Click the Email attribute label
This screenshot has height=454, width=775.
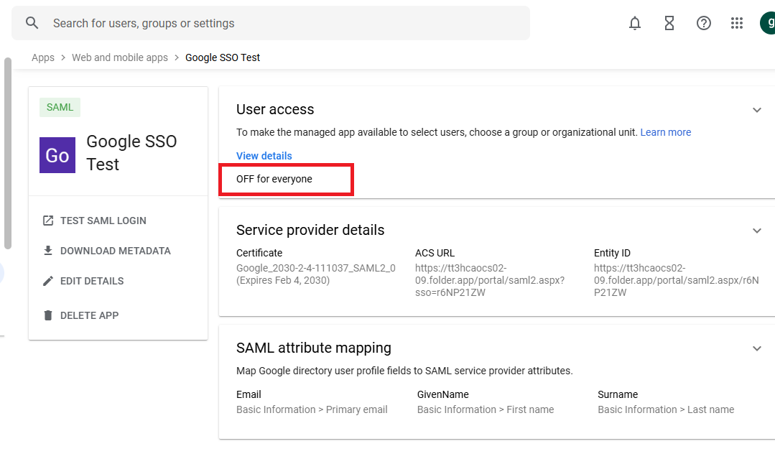[x=249, y=394]
